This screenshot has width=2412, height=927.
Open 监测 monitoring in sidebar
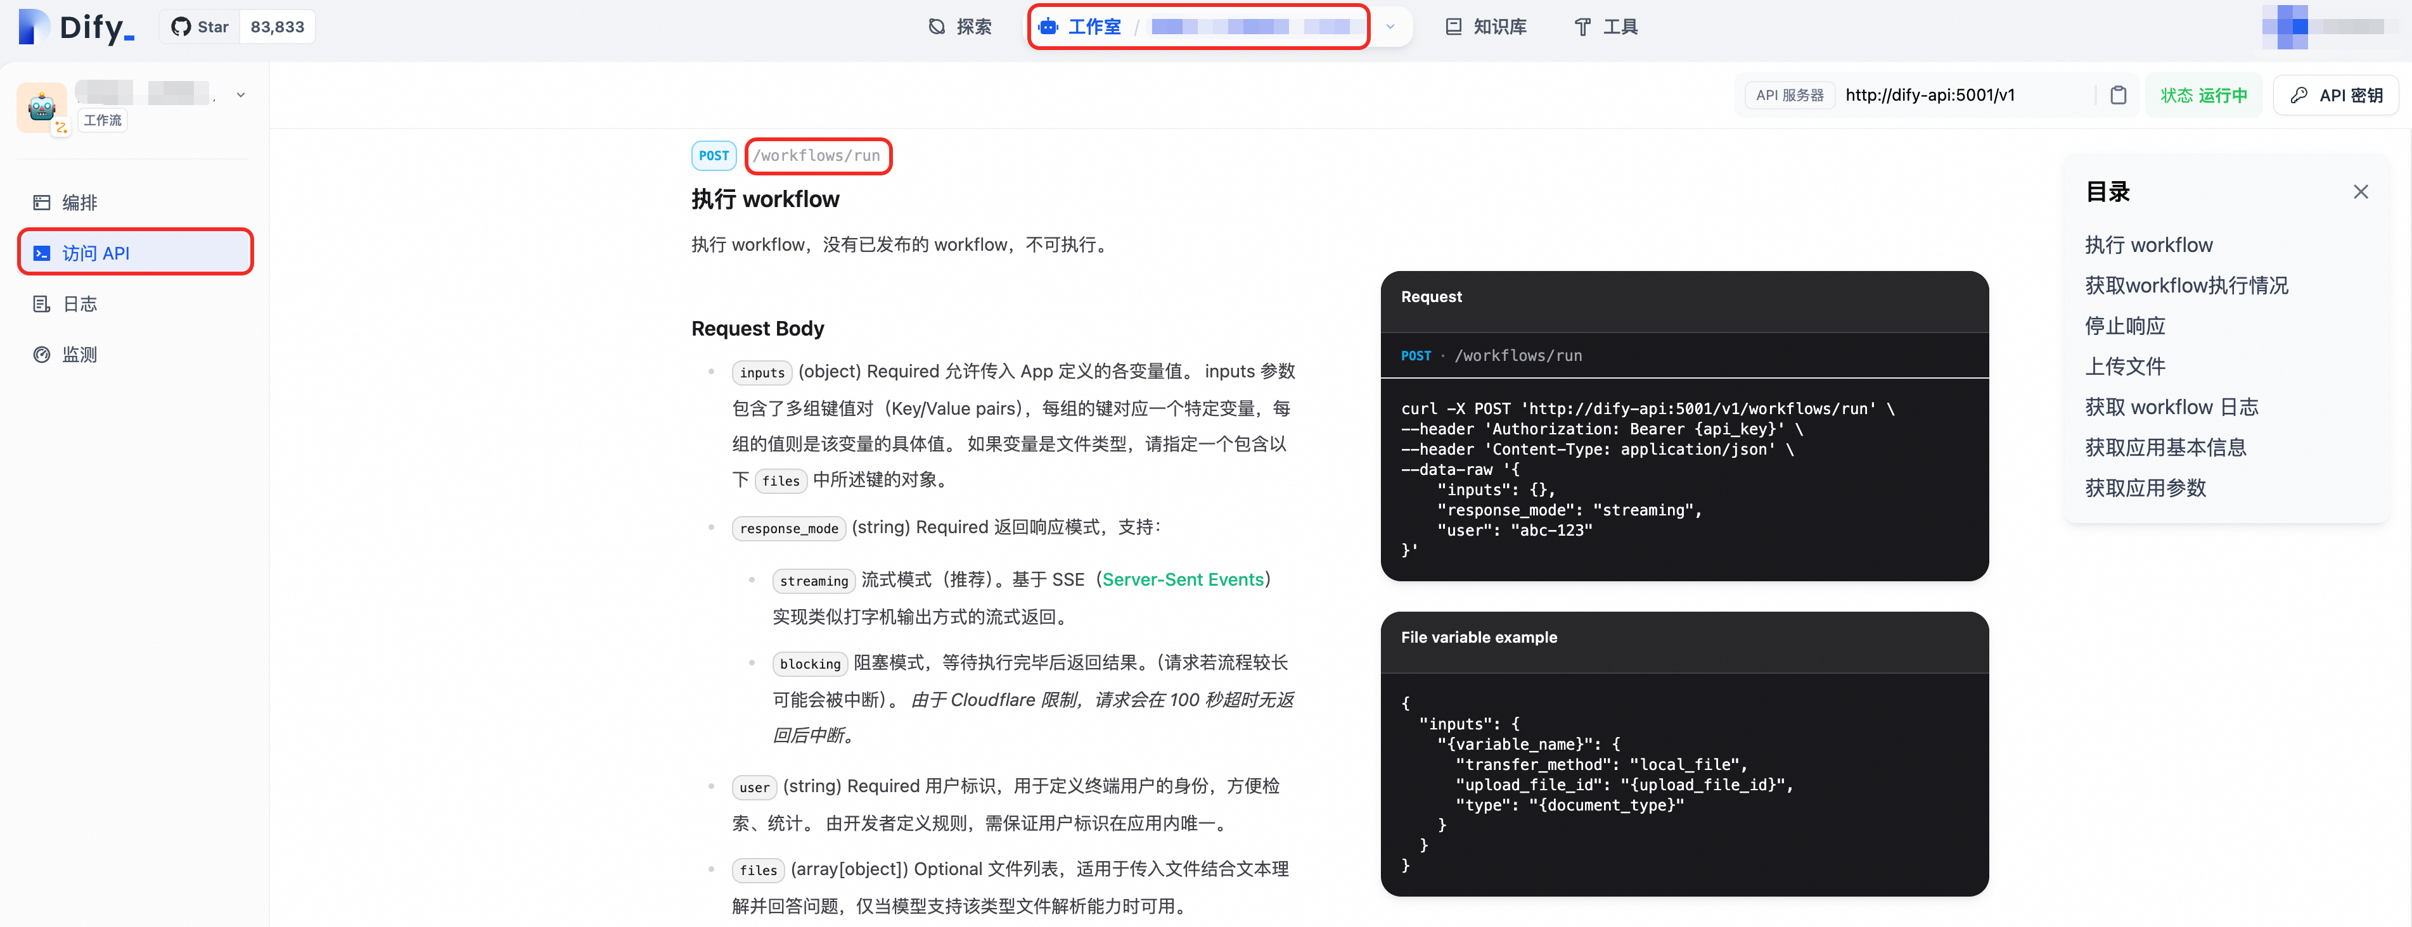click(80, 355)
